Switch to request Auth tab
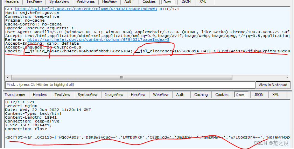This screenshot has height=149, width=294. tap(128, 2)
